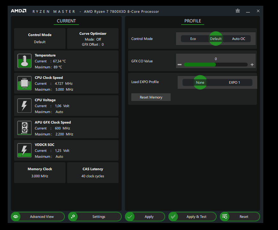Click the Memory Clock 3.000 MHz value
The image size is (278, 230).
(40, 176)
